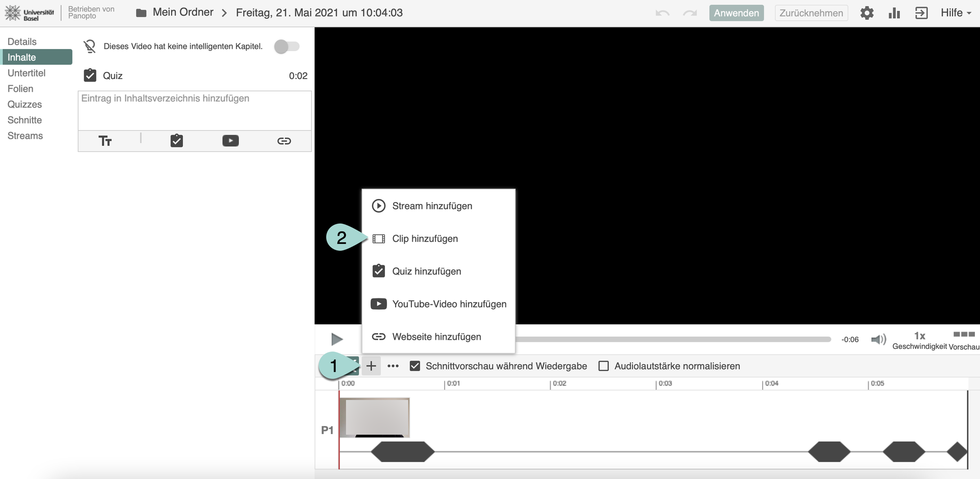Click the plus icon above timeline

point(371,366)
